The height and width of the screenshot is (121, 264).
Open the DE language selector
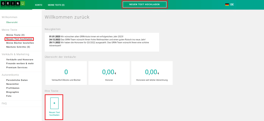(x=232, y=5)
